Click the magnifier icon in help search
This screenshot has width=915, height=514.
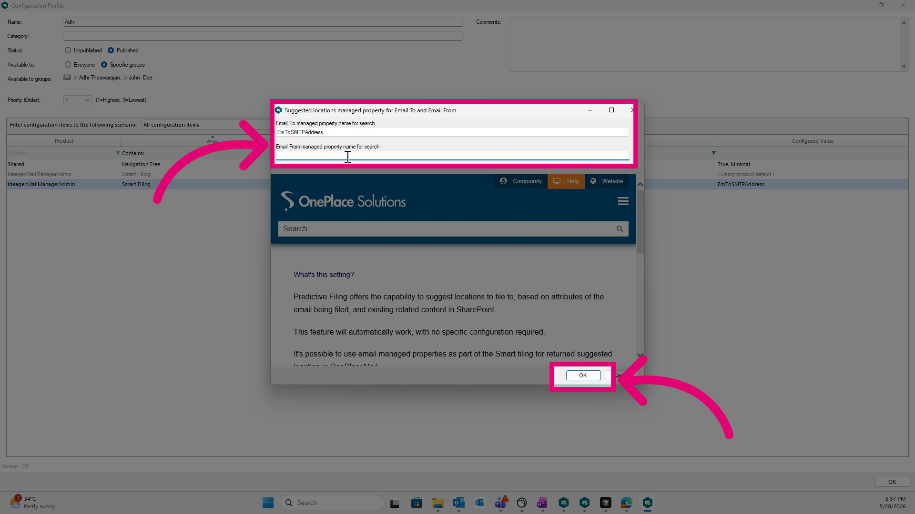pyautogui.click(x=620, y=229)
